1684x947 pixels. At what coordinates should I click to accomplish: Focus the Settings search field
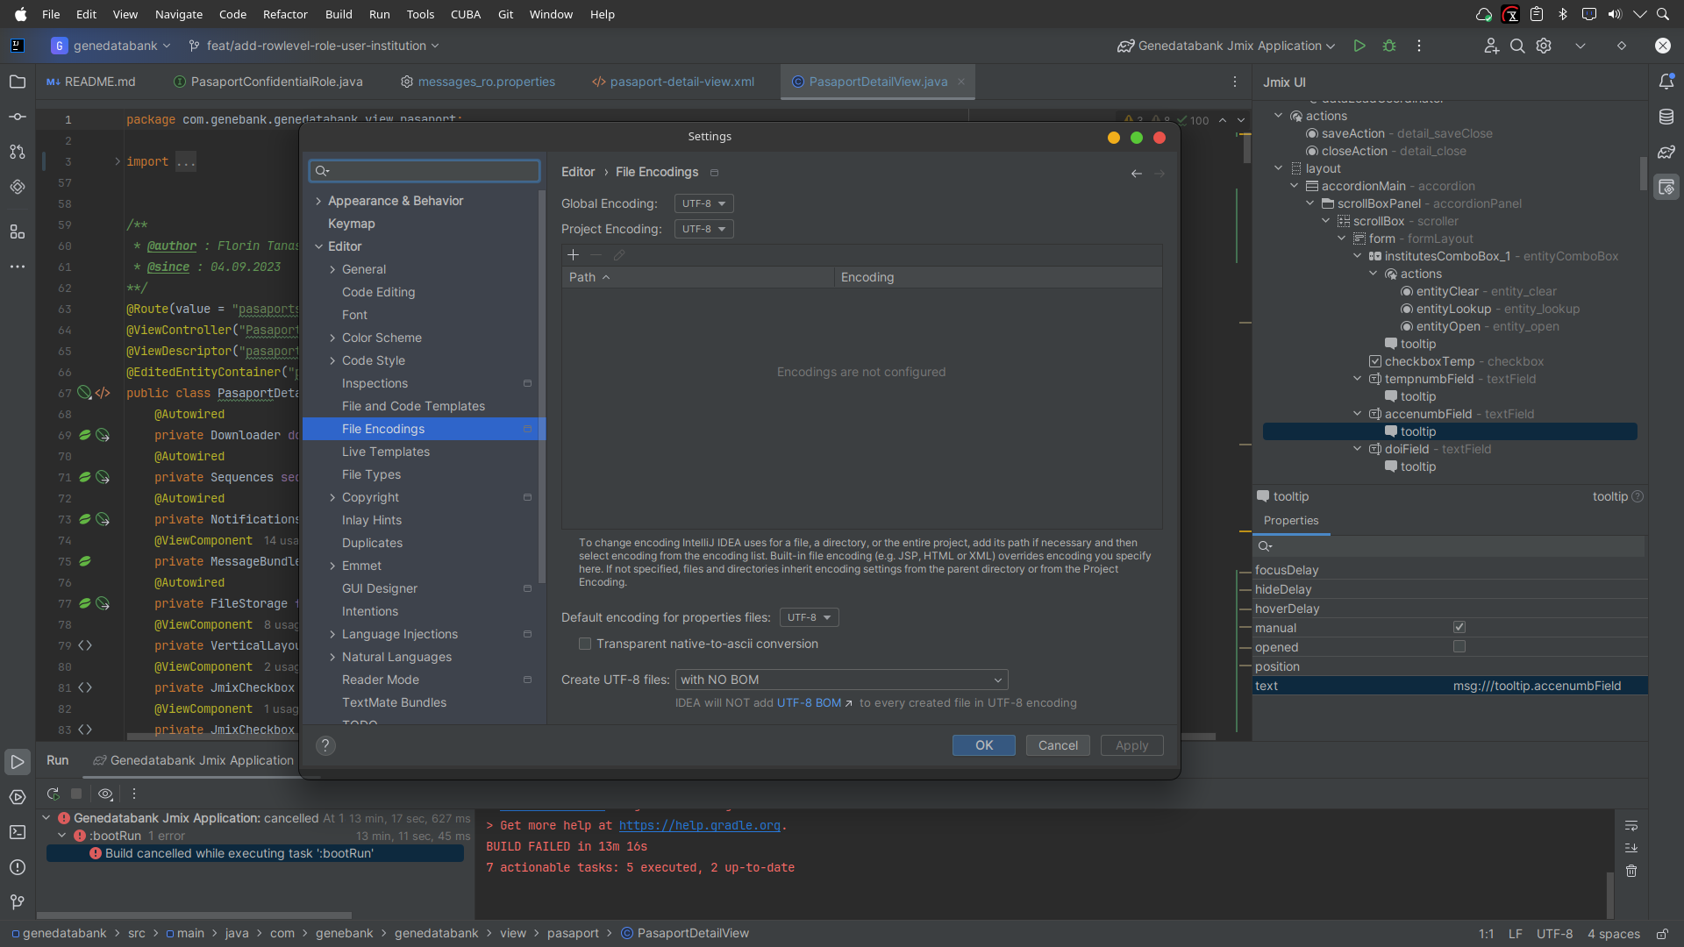[425, 171]
